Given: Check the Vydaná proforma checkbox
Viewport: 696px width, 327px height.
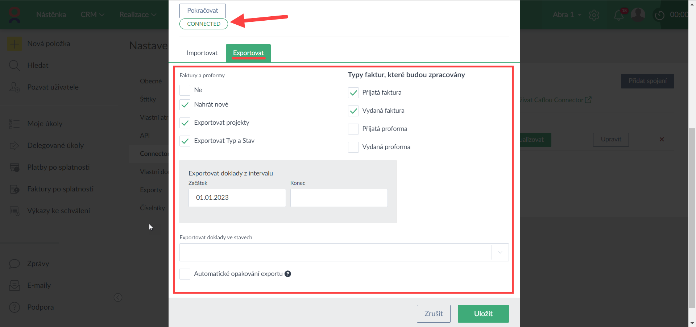Looking at the screenshot, I should [353, 147].
